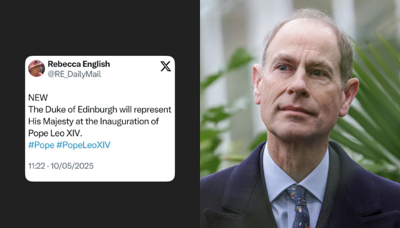Viewport: 400px width, 228px height.
Task: Follow the #PopeLeoXIV hashtag link
Action: click(x=83, y=145)
